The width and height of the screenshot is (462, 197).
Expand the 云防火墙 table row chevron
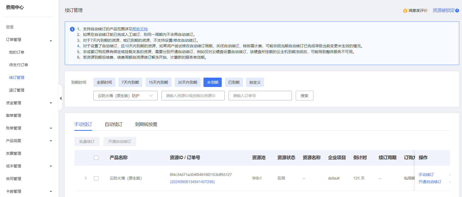[x=86, y=178]
